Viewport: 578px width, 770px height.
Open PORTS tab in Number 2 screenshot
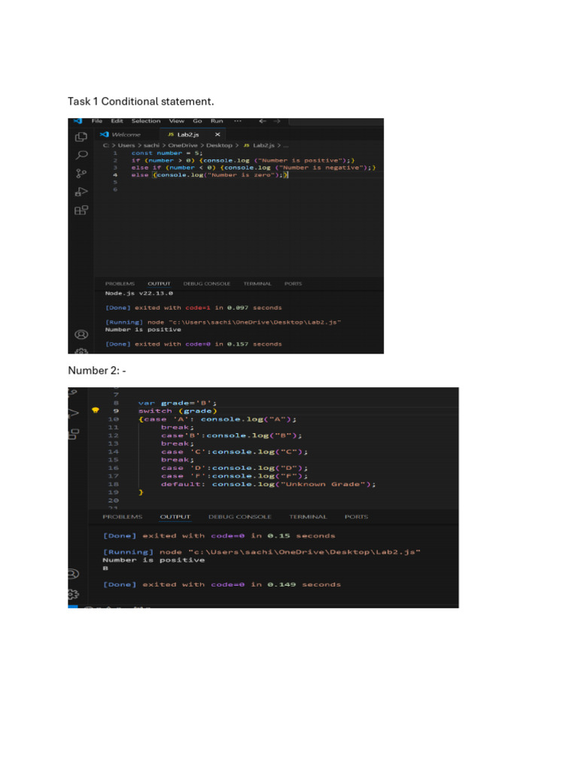[356, 517]
